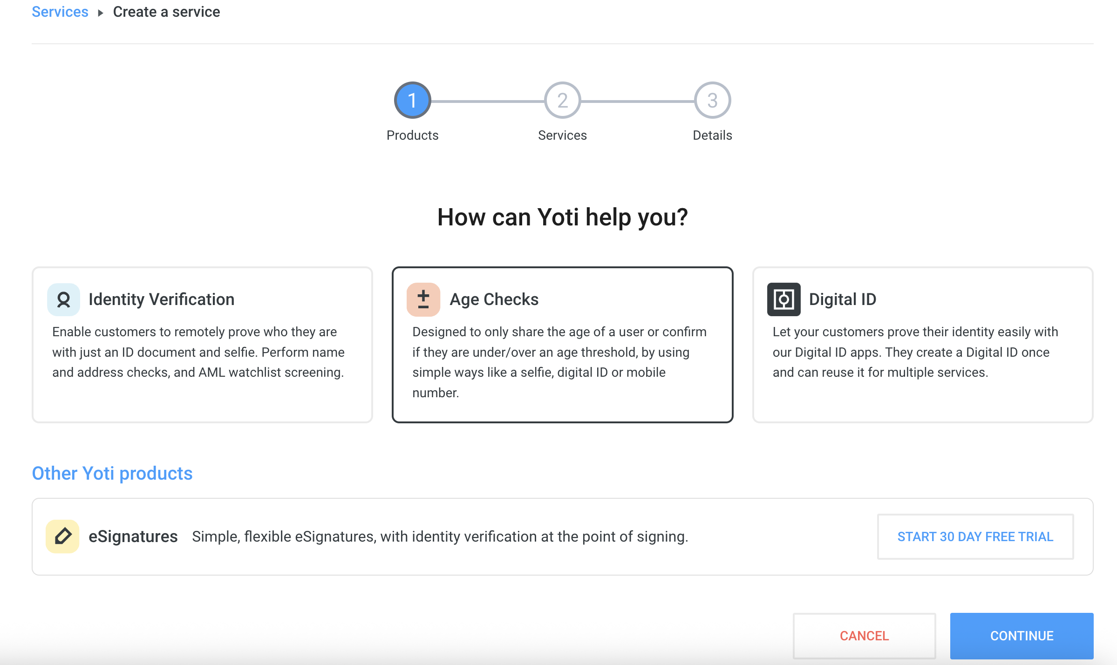This screenshot has width=1117, height=665.
Task: Jump to step 3 Details circle
Action: [713, 100]
